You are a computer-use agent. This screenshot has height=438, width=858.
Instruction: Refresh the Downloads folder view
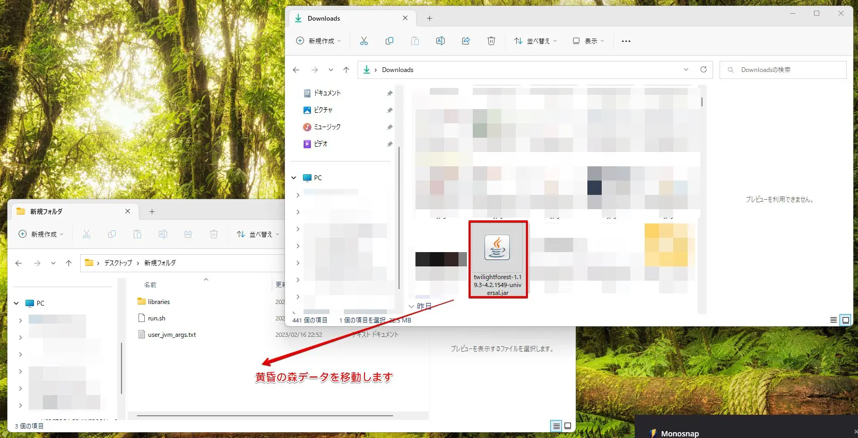[x=704, y=69]
